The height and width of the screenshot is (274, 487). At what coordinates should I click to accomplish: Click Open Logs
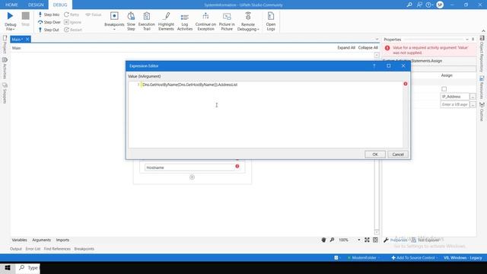(271, 21)
